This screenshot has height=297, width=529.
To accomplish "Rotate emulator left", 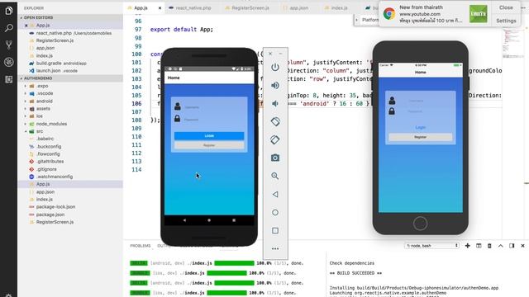I will point(275,121).
